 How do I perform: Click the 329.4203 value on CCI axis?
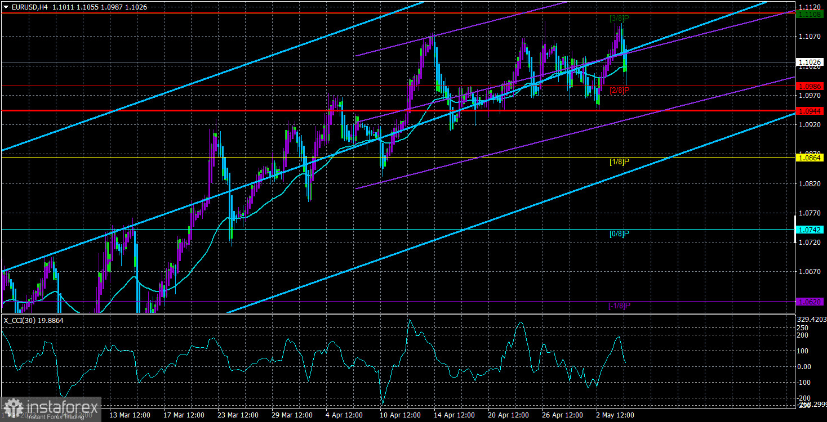point(812,318)
